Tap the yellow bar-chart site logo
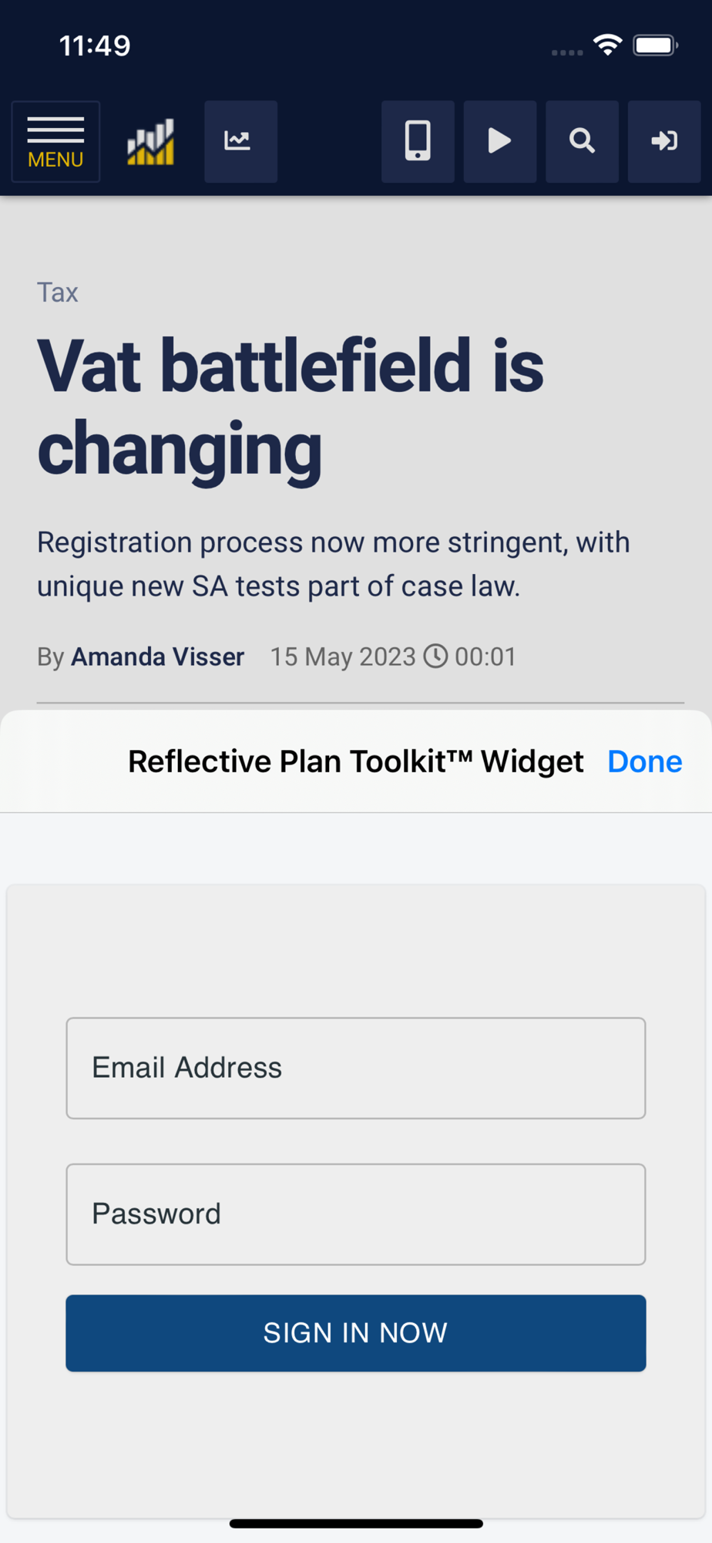This screenshot has height=1543, width=712. (x=151, y=142)
